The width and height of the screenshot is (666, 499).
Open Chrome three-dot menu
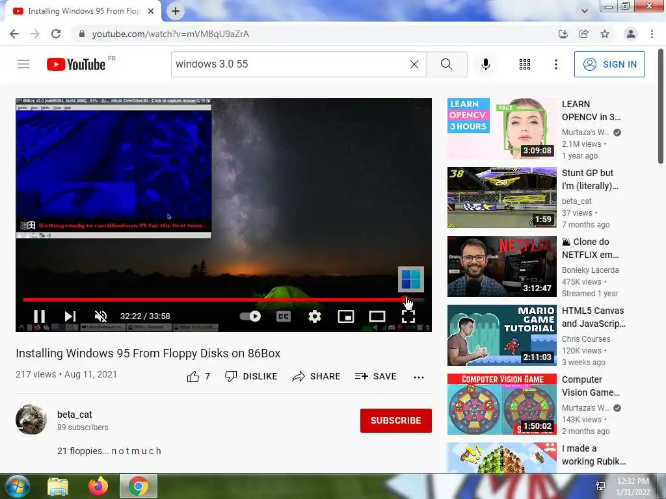pos(652,34)
